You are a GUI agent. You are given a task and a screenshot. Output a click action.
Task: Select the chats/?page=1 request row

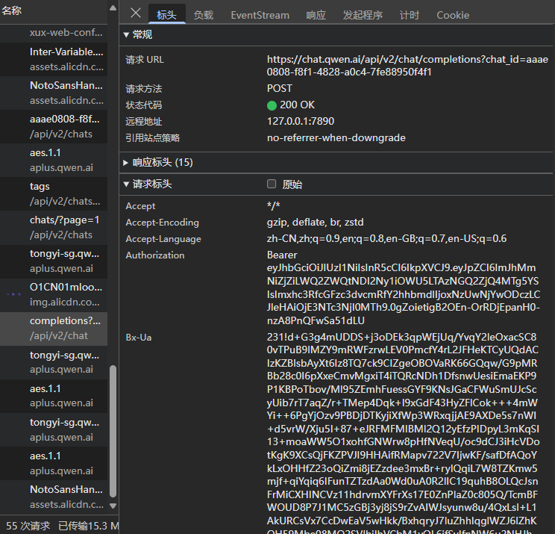(64, 227)
